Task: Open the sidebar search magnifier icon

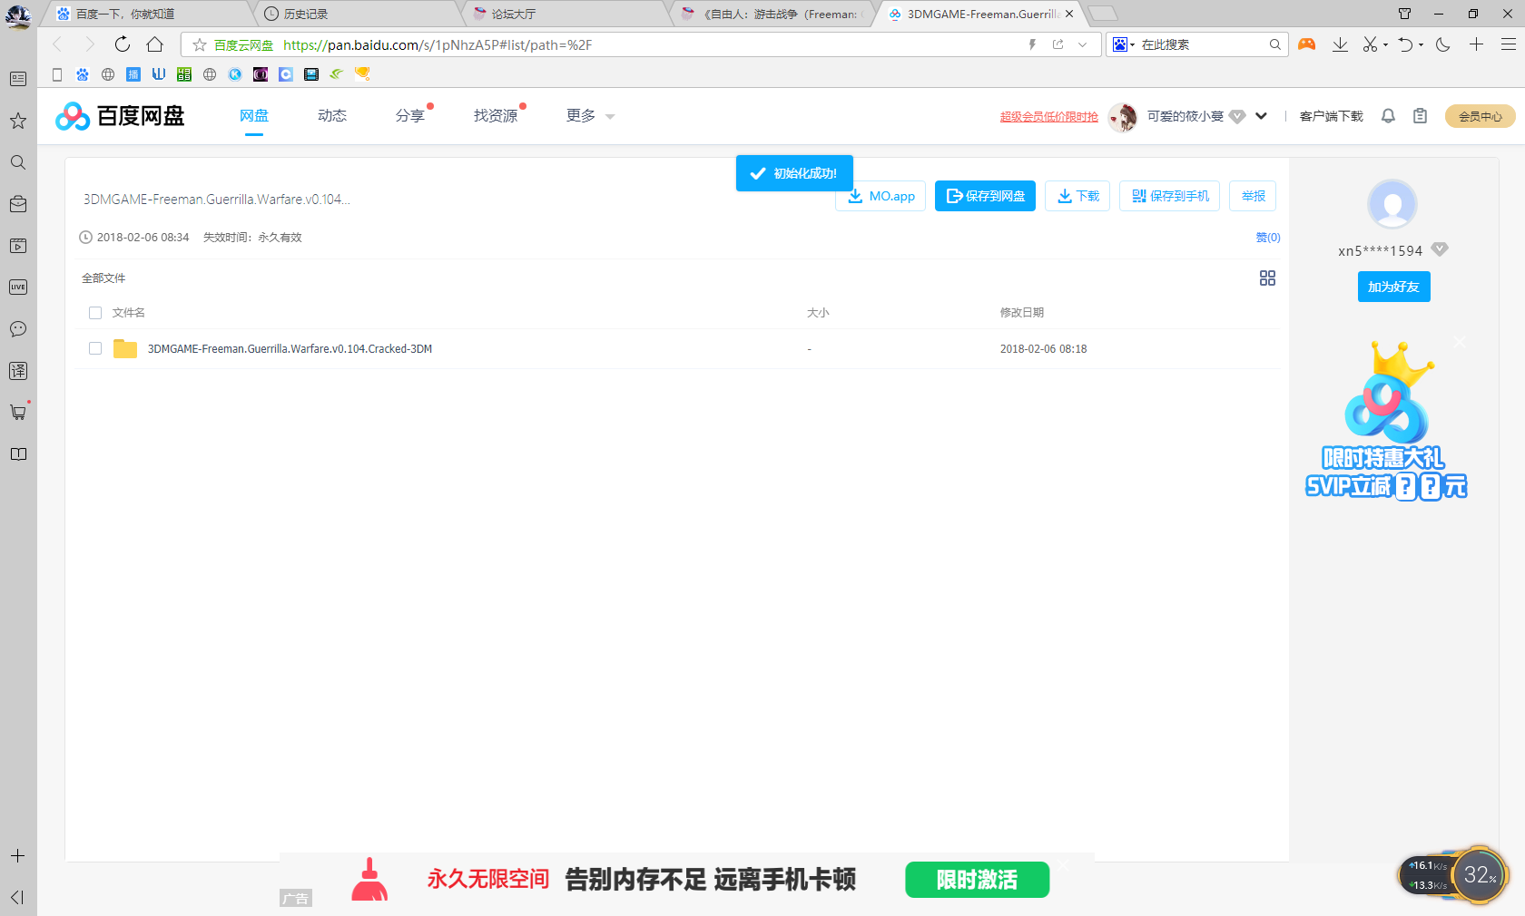Action: click(x=18, y=162)
